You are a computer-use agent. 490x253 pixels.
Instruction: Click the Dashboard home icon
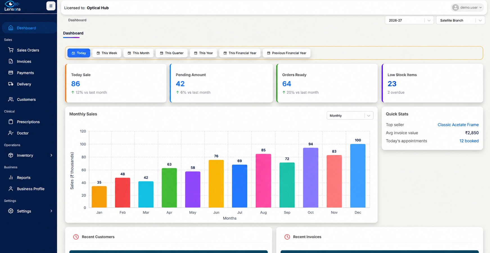(x=11, y=28)
